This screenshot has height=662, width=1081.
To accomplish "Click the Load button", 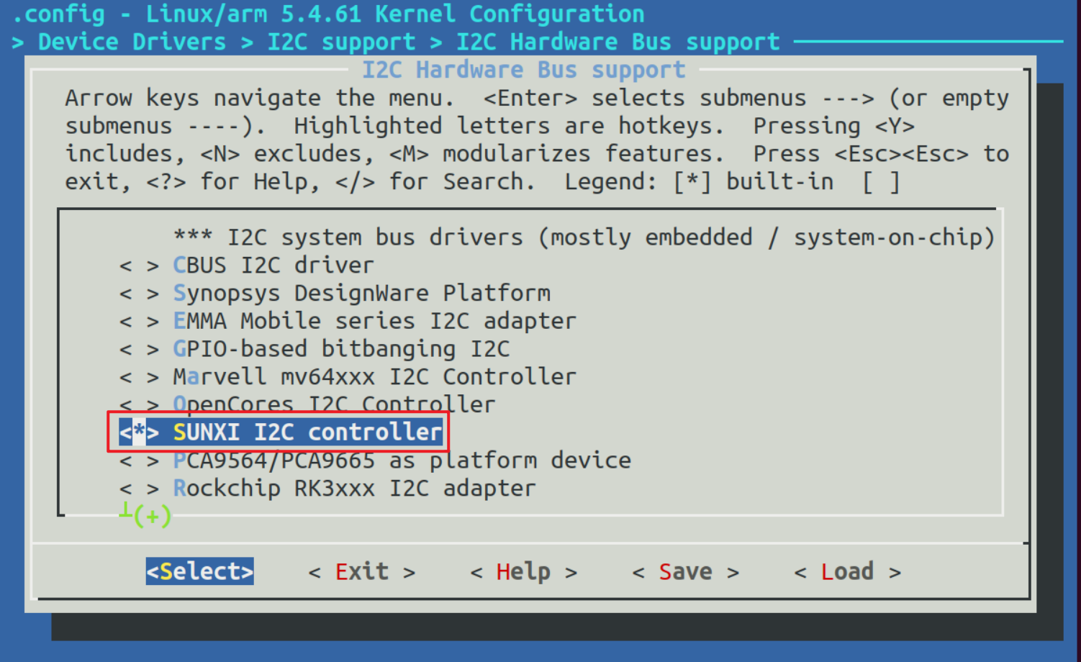I will point(847,572).
